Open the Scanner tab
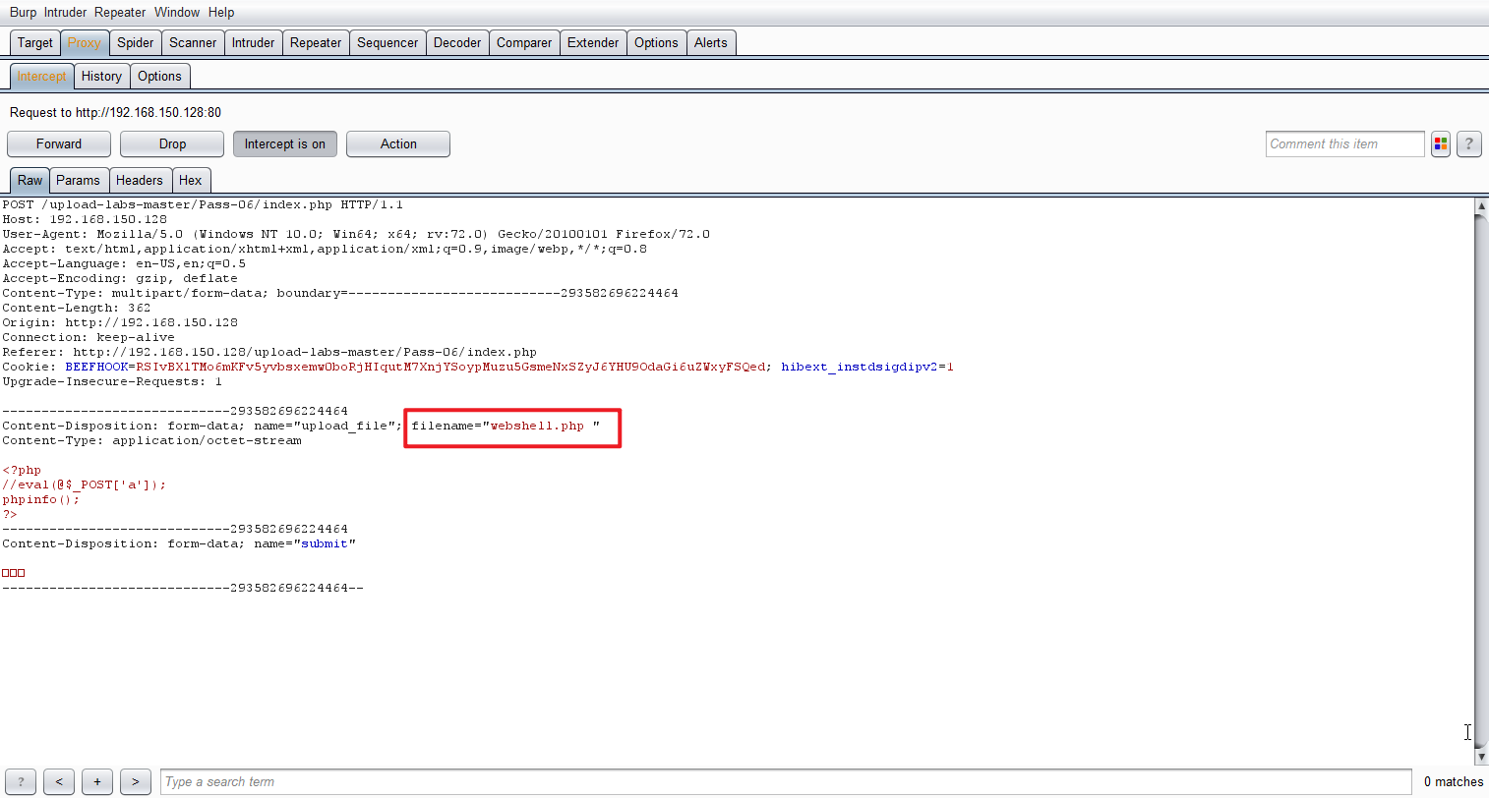The width and height of the screenshot is (1489, 798). coord(193,42)
